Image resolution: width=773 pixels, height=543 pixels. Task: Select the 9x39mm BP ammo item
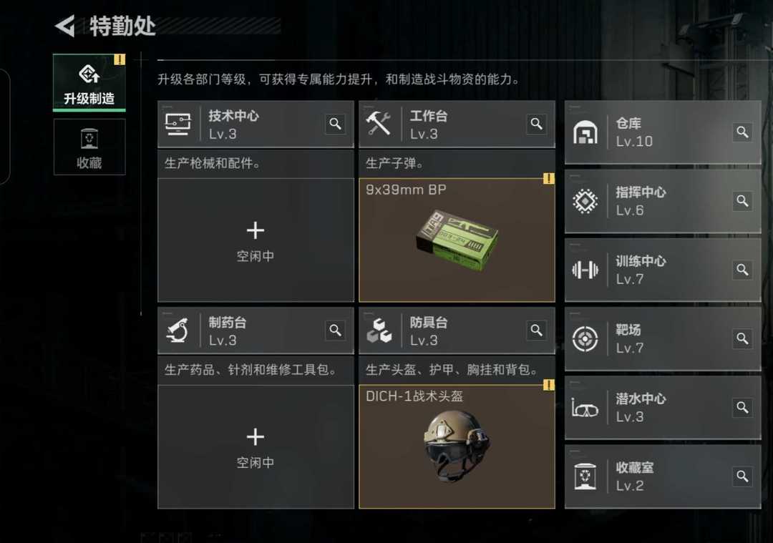[457, 240]
